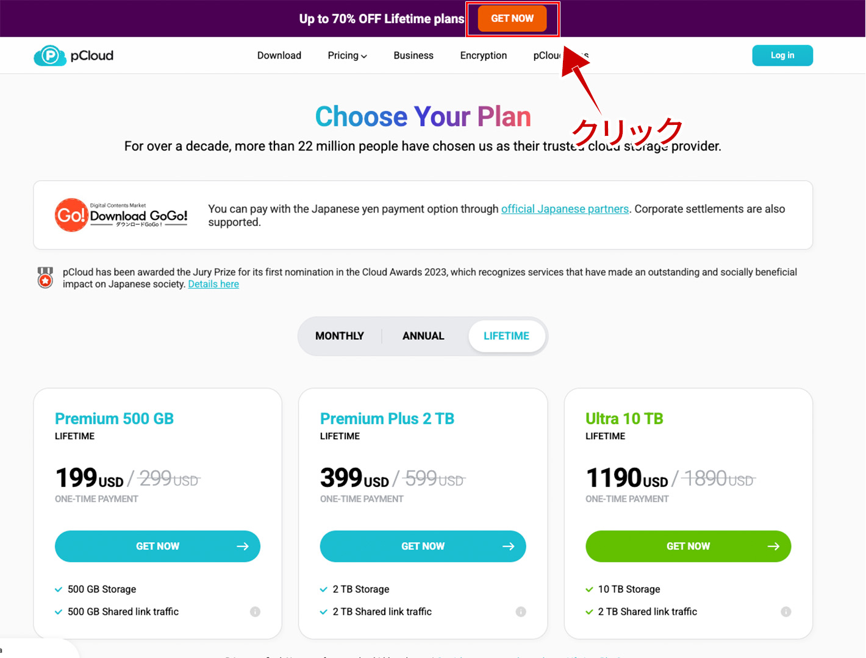The image size is (866, 658).
Task: Switch billing to MONTHLY
Action: pyautogui.click(x=340, y=336)
